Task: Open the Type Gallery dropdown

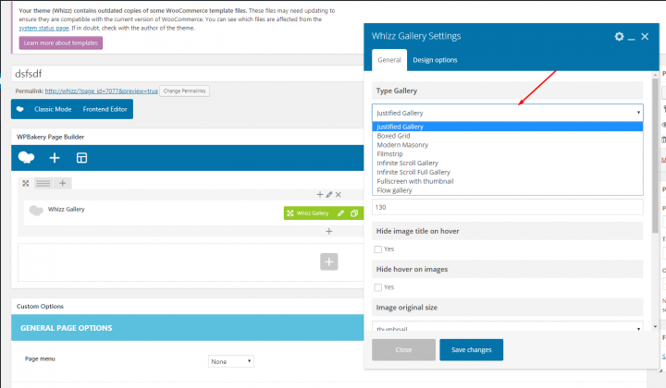Action: point(507,112)
